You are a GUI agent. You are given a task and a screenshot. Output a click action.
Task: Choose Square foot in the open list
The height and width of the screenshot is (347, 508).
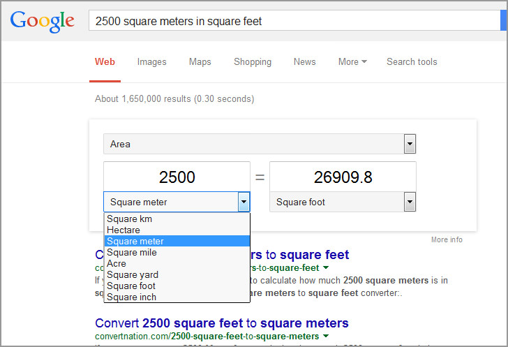177,286
